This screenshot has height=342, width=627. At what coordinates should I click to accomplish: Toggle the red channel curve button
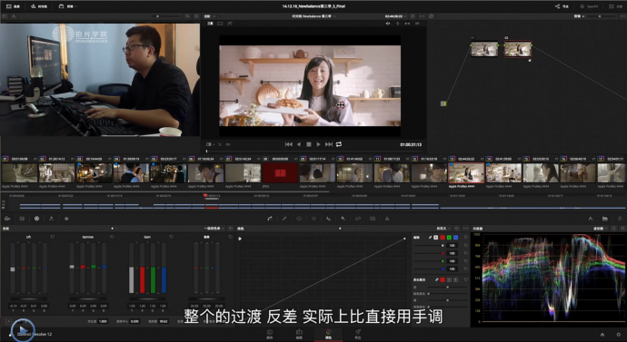click(443, 238)
